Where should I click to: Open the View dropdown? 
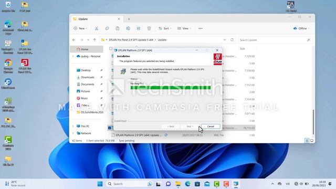184,28
